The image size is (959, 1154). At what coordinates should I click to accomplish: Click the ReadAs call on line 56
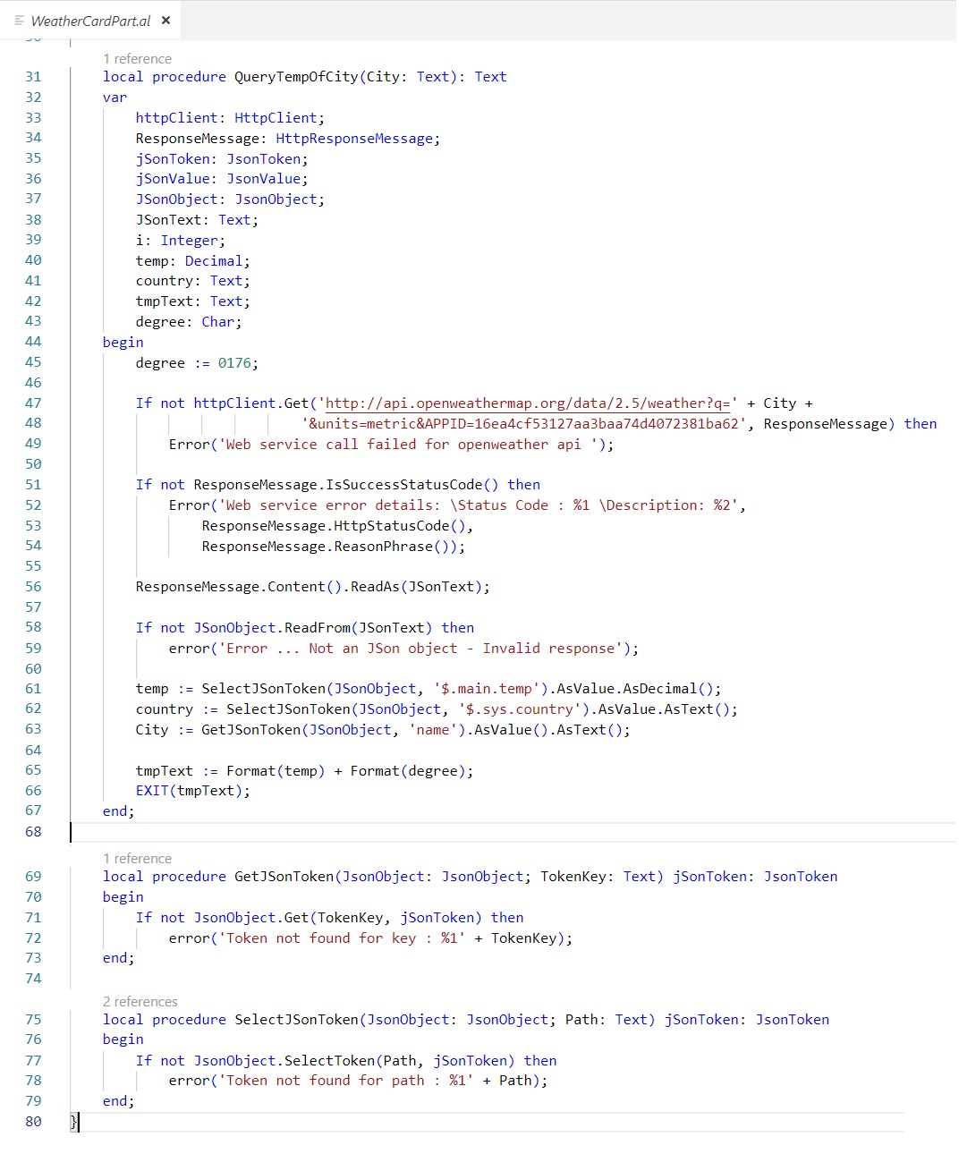pos(375,587)
